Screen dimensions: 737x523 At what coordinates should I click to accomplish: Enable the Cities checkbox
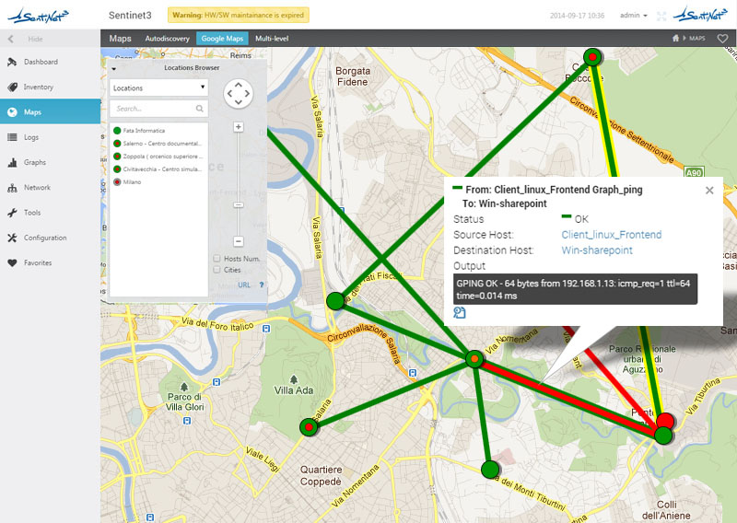(x=217, y=270)
